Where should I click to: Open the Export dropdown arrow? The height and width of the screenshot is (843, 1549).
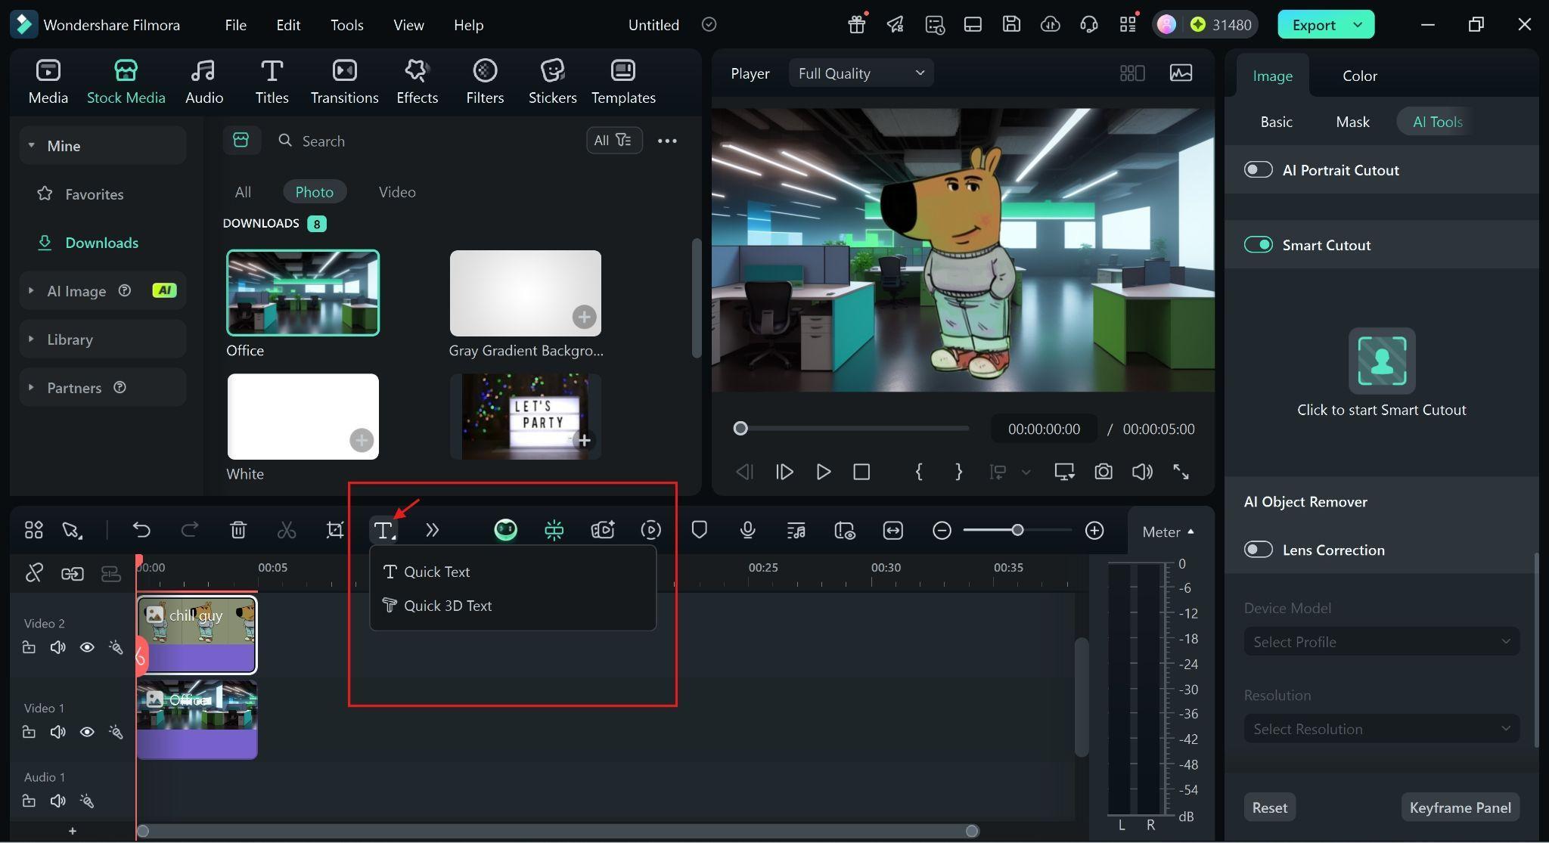(1358, 24)
